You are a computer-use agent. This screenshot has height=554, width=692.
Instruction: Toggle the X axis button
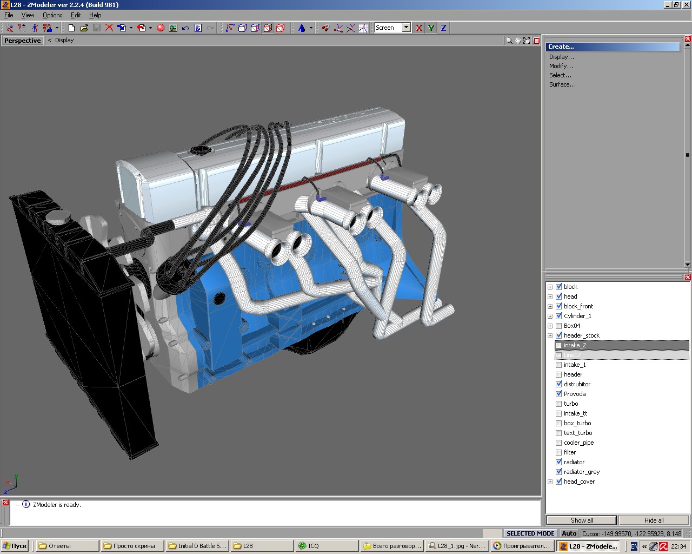pyautogui.click(x=418, y=28)
